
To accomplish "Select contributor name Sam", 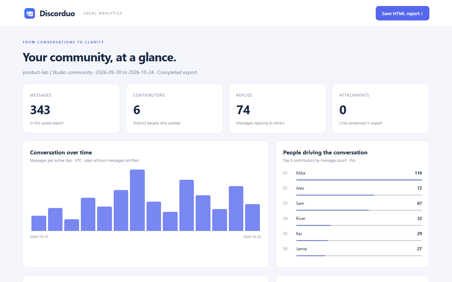I will click(x=300, y=203).
